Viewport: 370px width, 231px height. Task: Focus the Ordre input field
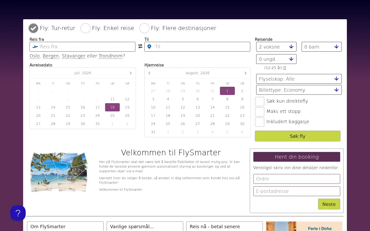pyautogui.click(x=297, y=179)
